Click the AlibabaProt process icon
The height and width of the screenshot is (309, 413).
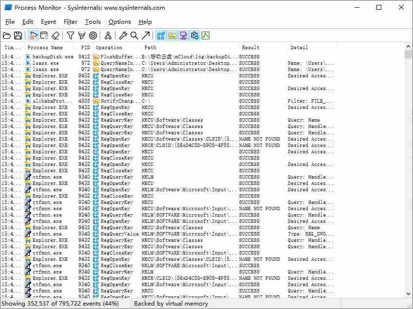28,101
